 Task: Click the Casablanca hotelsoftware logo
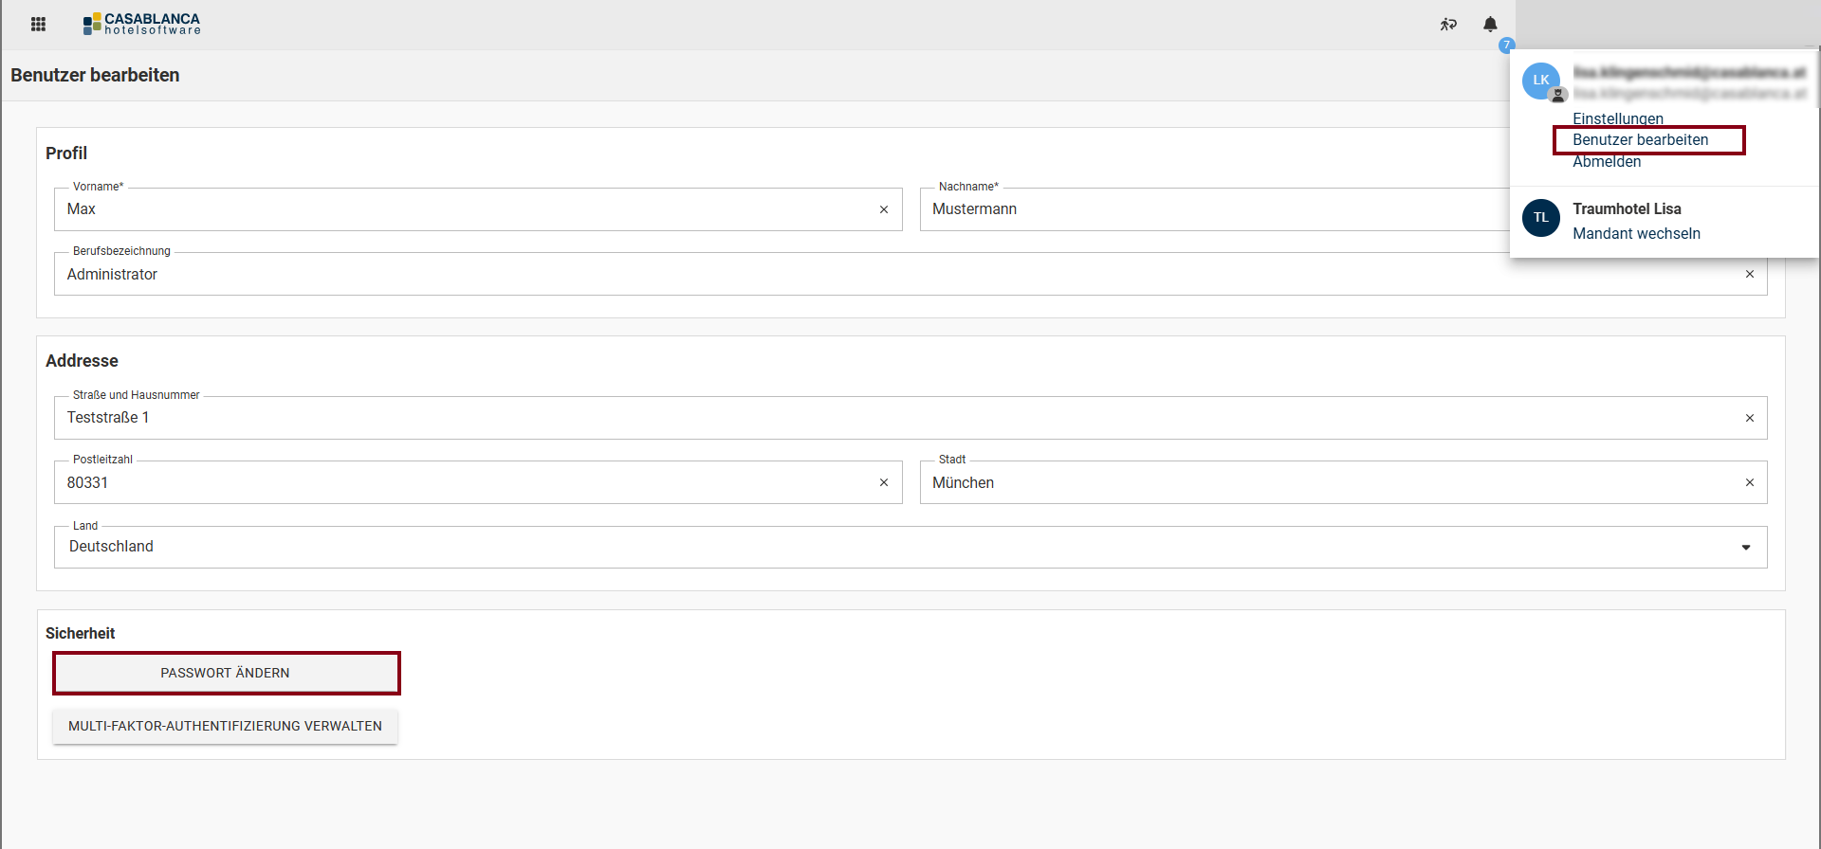[142, 25]
